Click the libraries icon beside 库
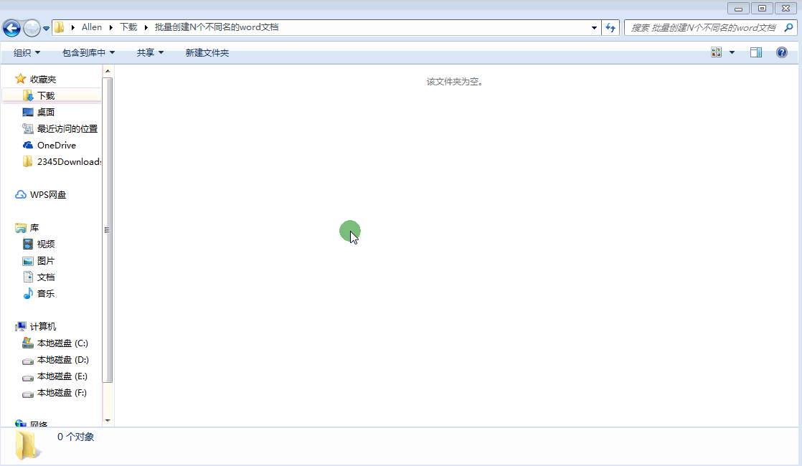802x466 pixels. [21, 228]
